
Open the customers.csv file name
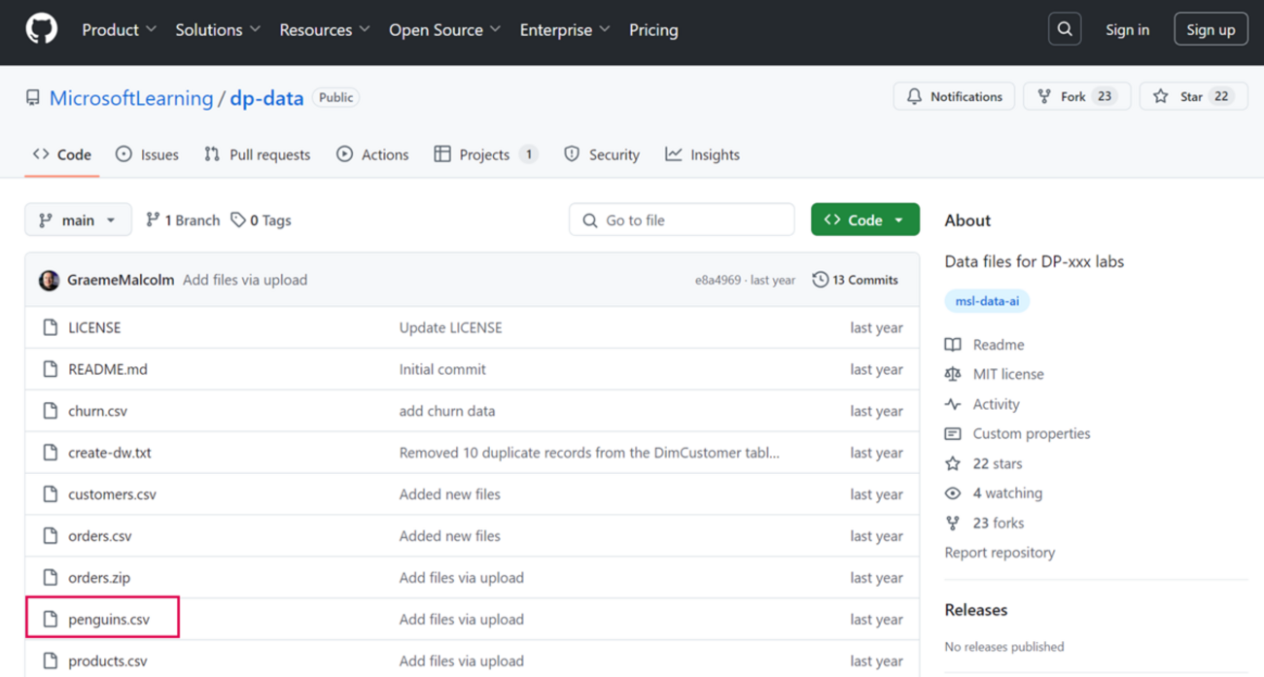[112, 494]
